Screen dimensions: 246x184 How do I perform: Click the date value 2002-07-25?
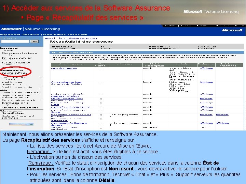click(x=207, y=47)
